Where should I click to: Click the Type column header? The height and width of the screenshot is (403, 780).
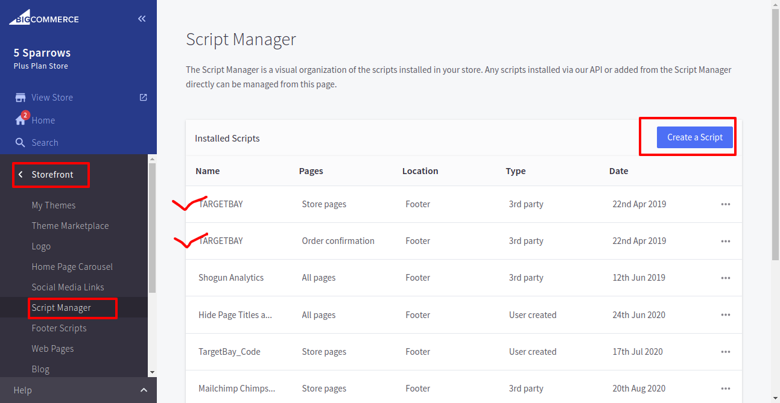click(516, 171)
